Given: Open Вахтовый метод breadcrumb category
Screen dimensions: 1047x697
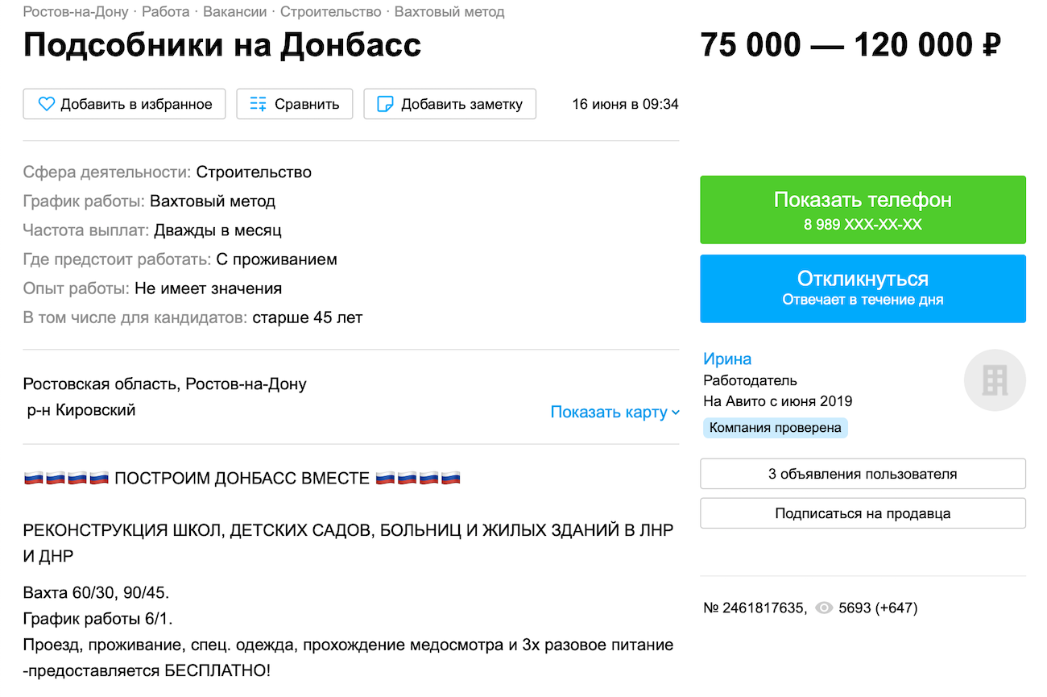Looking at the screenshot, I should pos(449,12).
